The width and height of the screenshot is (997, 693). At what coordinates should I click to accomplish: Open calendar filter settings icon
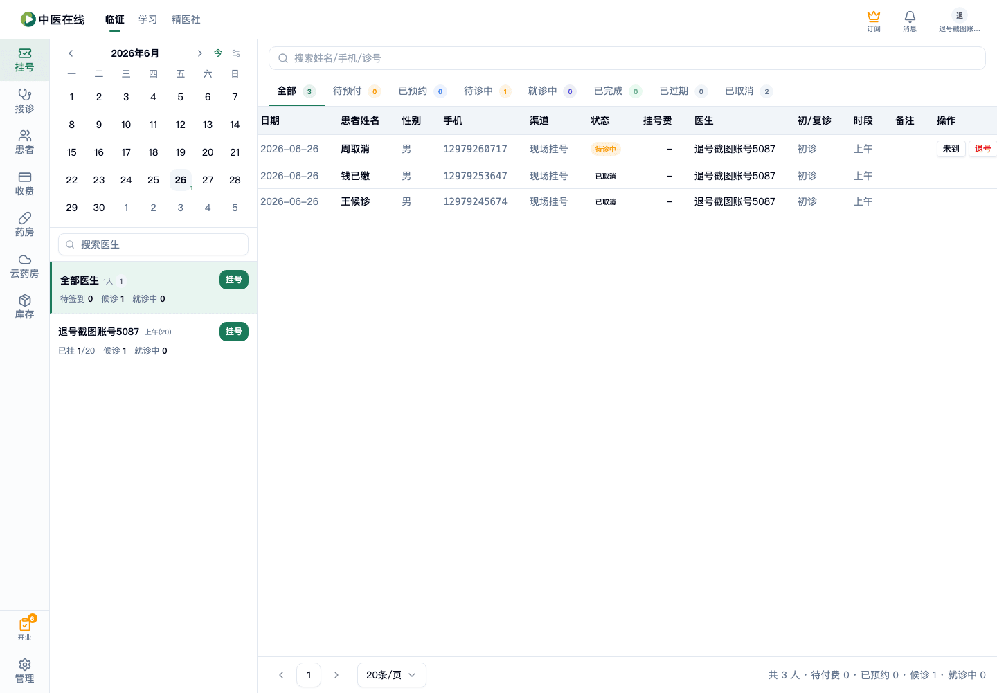point(236,53)
